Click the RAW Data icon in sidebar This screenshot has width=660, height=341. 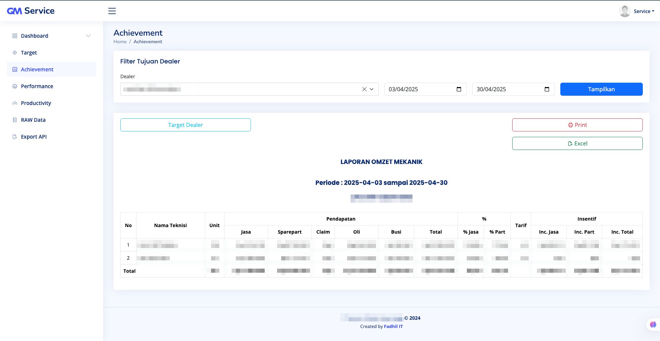click(x=15, y=120)
